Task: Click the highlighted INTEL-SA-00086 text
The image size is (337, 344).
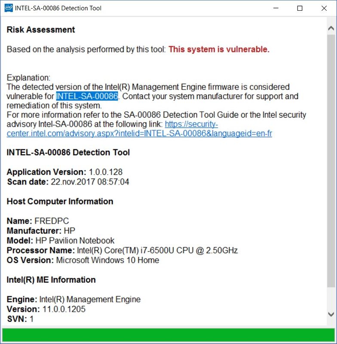Action: pyautogui.click(x=87, y=96)
